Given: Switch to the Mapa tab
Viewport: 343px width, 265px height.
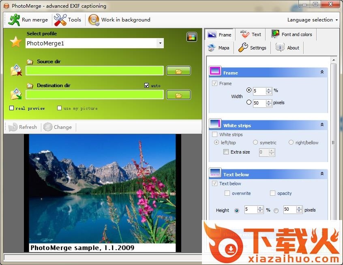Looking at the screenshot, I should click(x=219, y=48).
